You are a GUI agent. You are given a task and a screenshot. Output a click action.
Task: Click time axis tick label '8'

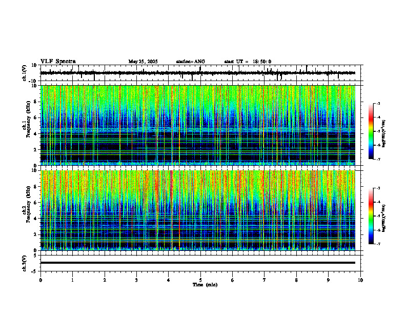[x=296, y=280]
